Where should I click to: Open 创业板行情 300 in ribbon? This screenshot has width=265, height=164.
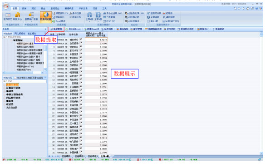[x=134, y=13]
